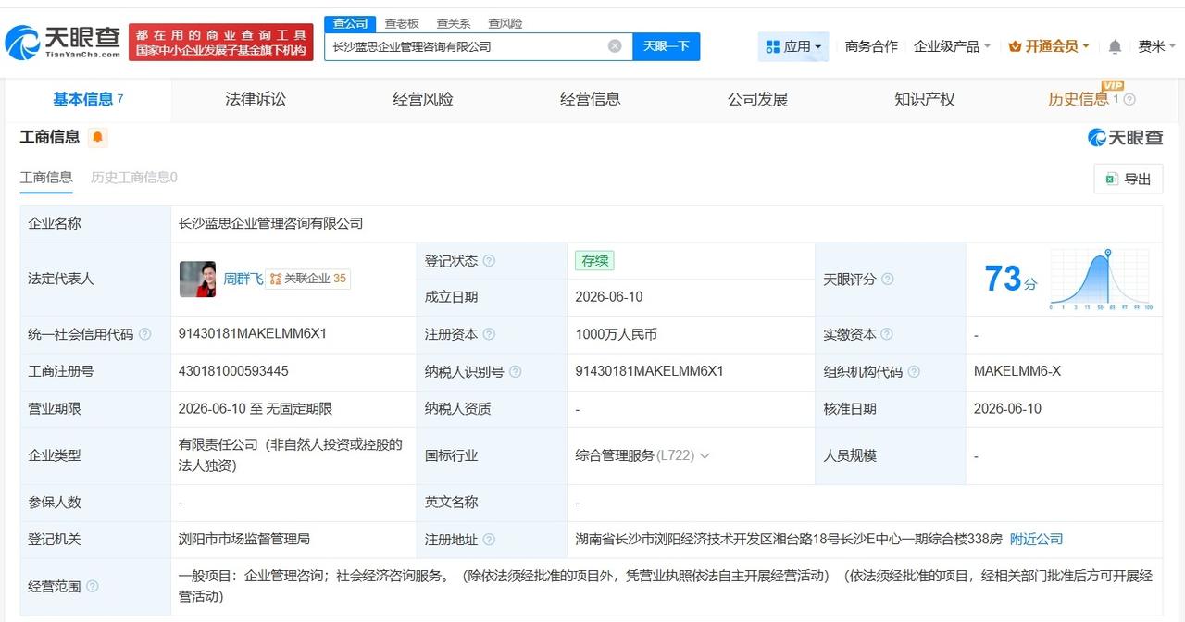Select the 查老板 search tab

tap(402, 23)
